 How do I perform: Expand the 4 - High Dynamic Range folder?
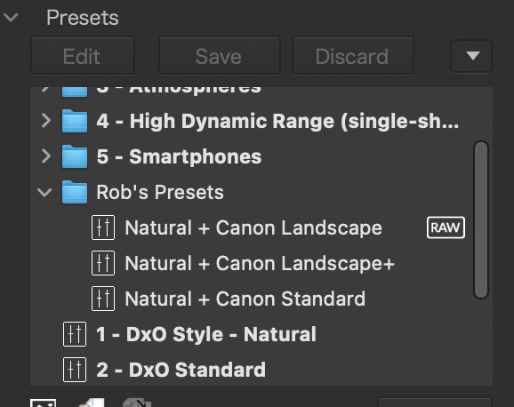click(46, 121)
